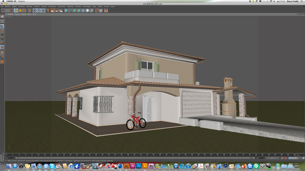Activate the Move tool

[x=16, y=10]
